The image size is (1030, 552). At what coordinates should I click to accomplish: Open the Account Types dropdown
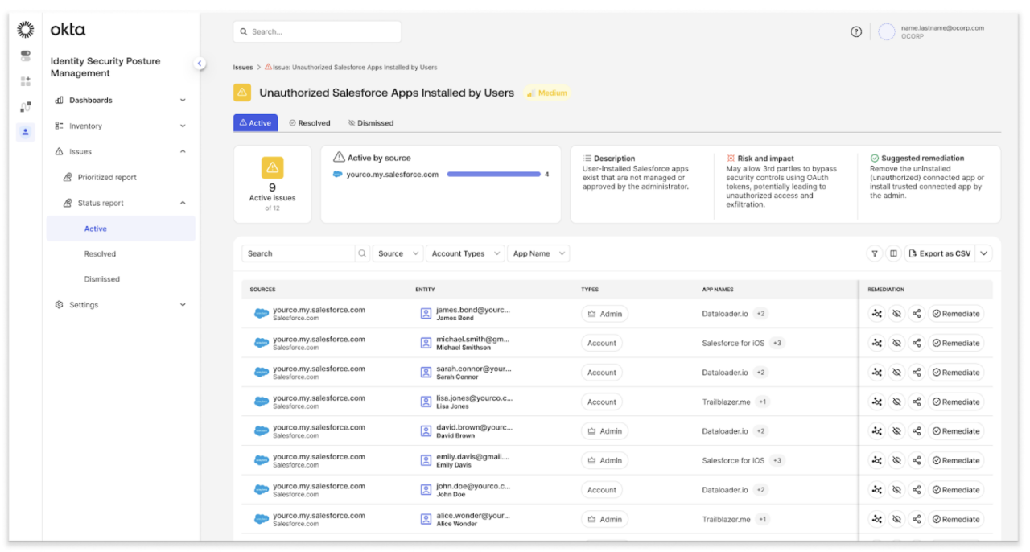[x=465, y=253]
